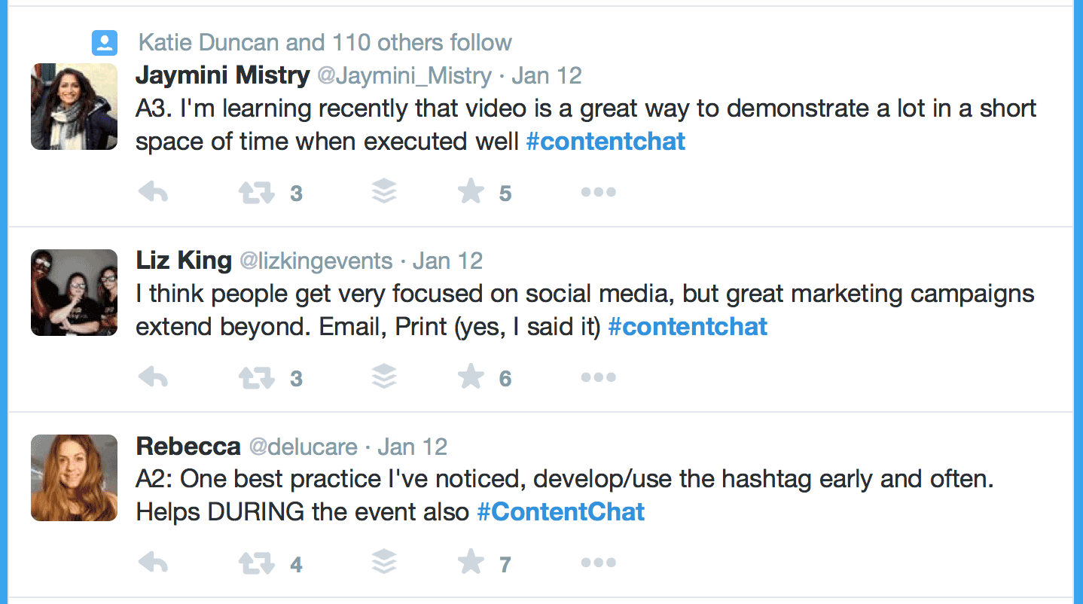This screenshot has height=604, width=1083.
Task: Favorite Rebecca's tweet with the star
Action: (471, 562)
